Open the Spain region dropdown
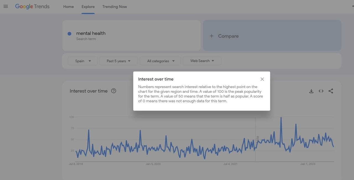This screenshot has width=354, height=180. 82,61
